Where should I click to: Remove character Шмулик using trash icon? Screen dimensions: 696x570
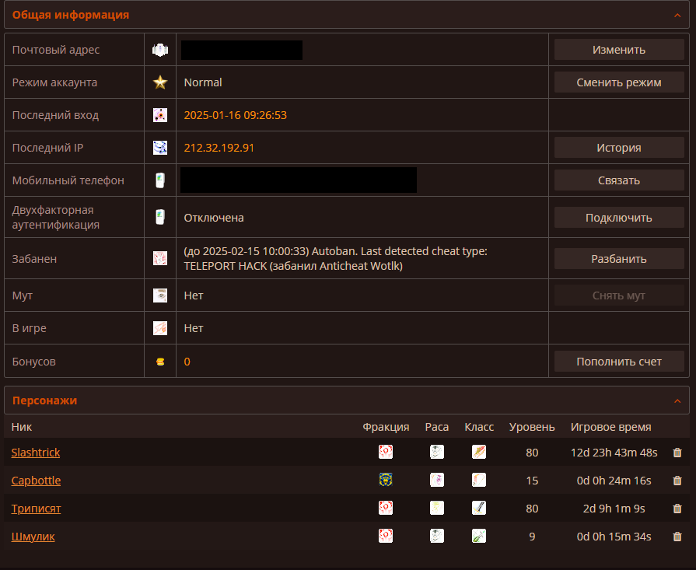[x=677, y=537]
